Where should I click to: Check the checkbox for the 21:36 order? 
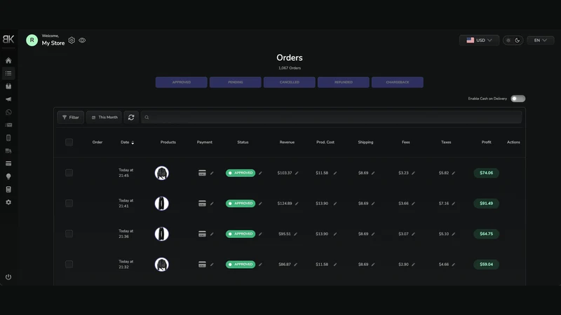tap(69, 234)
